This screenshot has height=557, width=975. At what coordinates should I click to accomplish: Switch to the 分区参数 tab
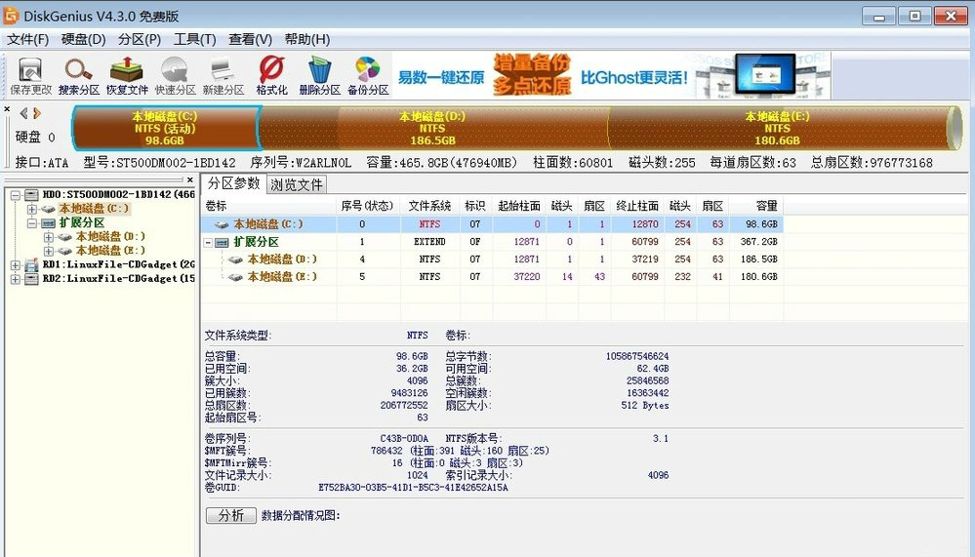point(234,183)
